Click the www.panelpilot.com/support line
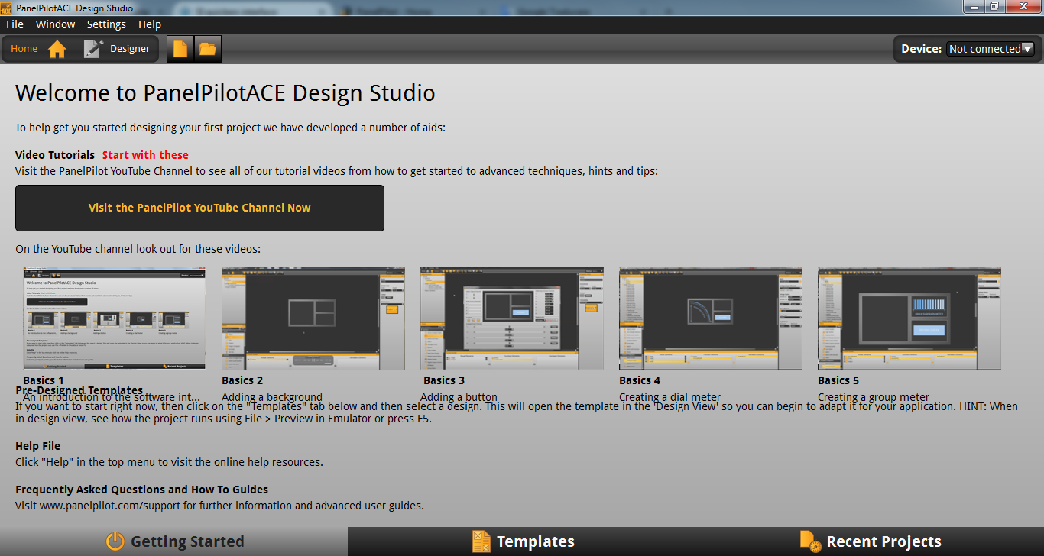This screenshot has height=556, width=1044. [x=219, y=506]
